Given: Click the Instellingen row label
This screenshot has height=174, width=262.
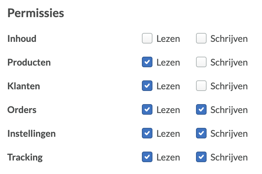Looking at the screenshot, I should [31, 134].
